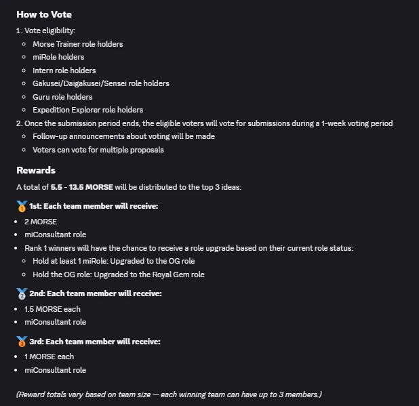Click the 'How to Vote' heading

pos(44,14)
